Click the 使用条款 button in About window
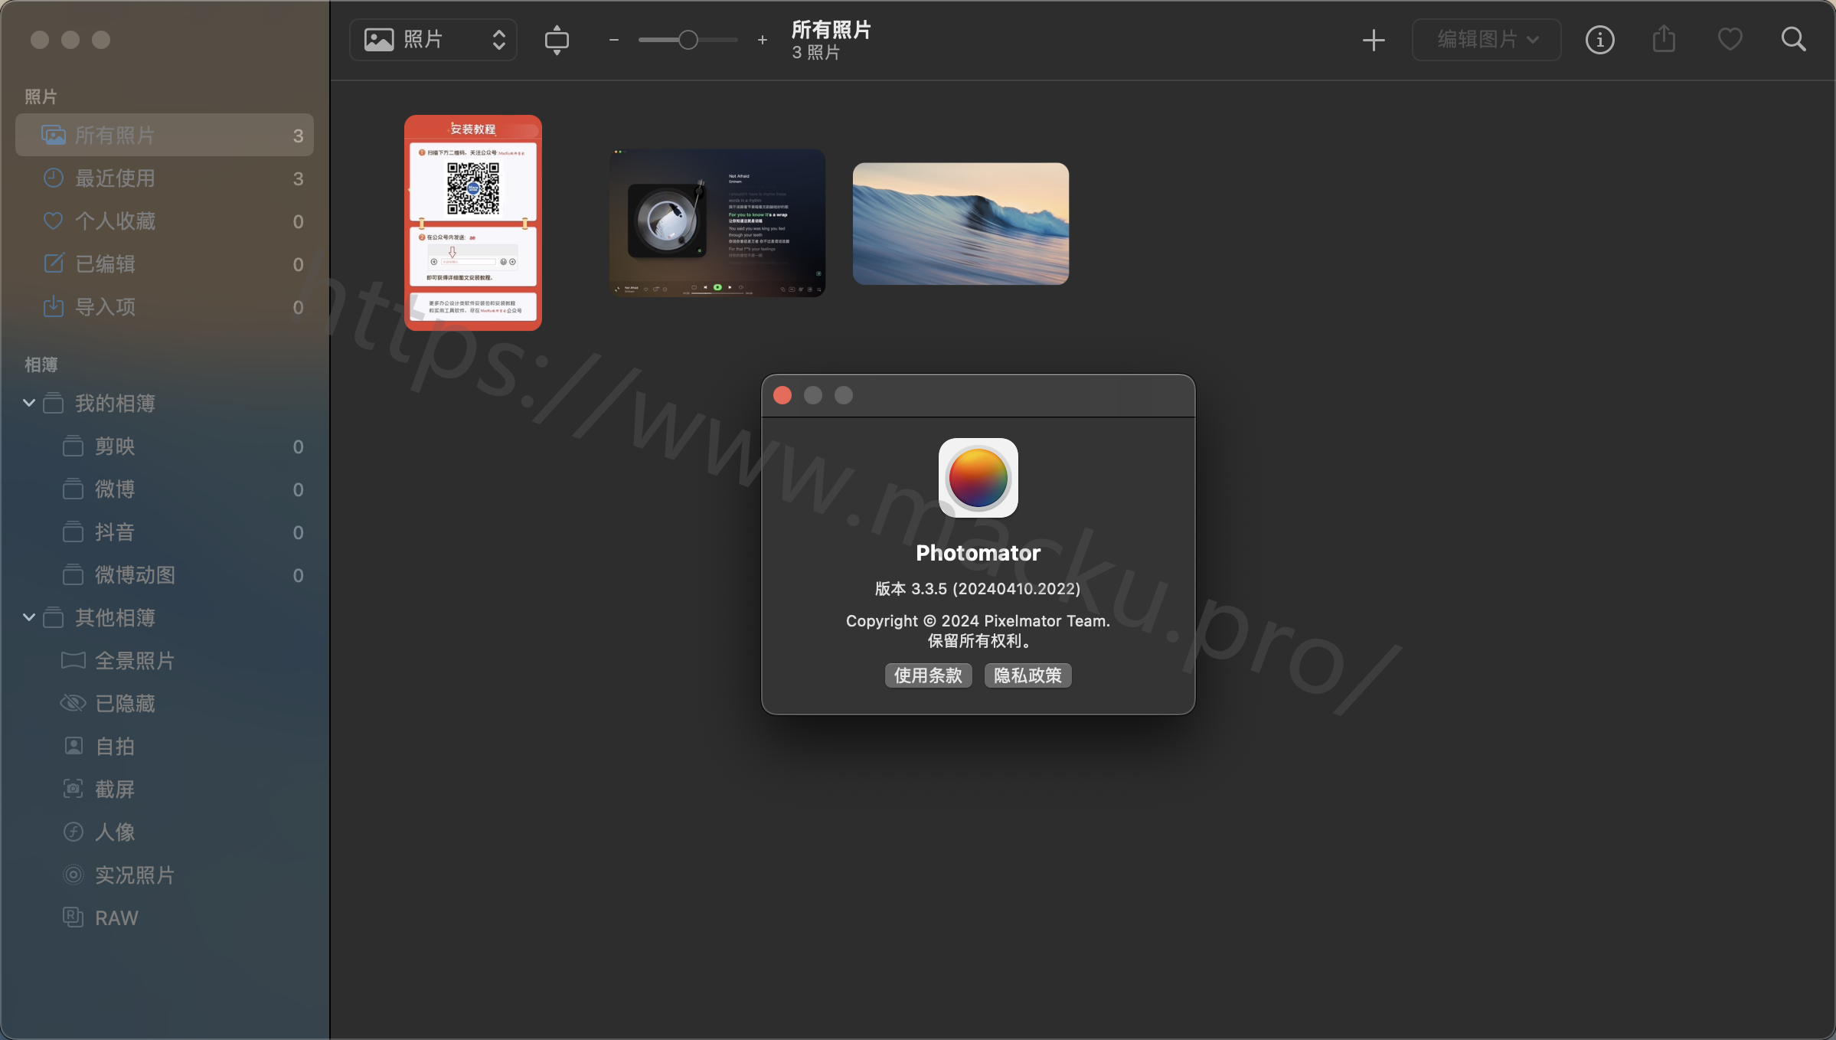This screenshot has height=1040, width=1836. 928,675
